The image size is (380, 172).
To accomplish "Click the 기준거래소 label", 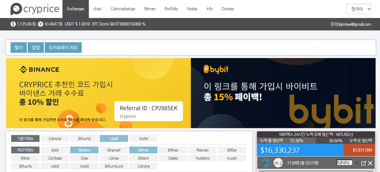I will (25, 138).
